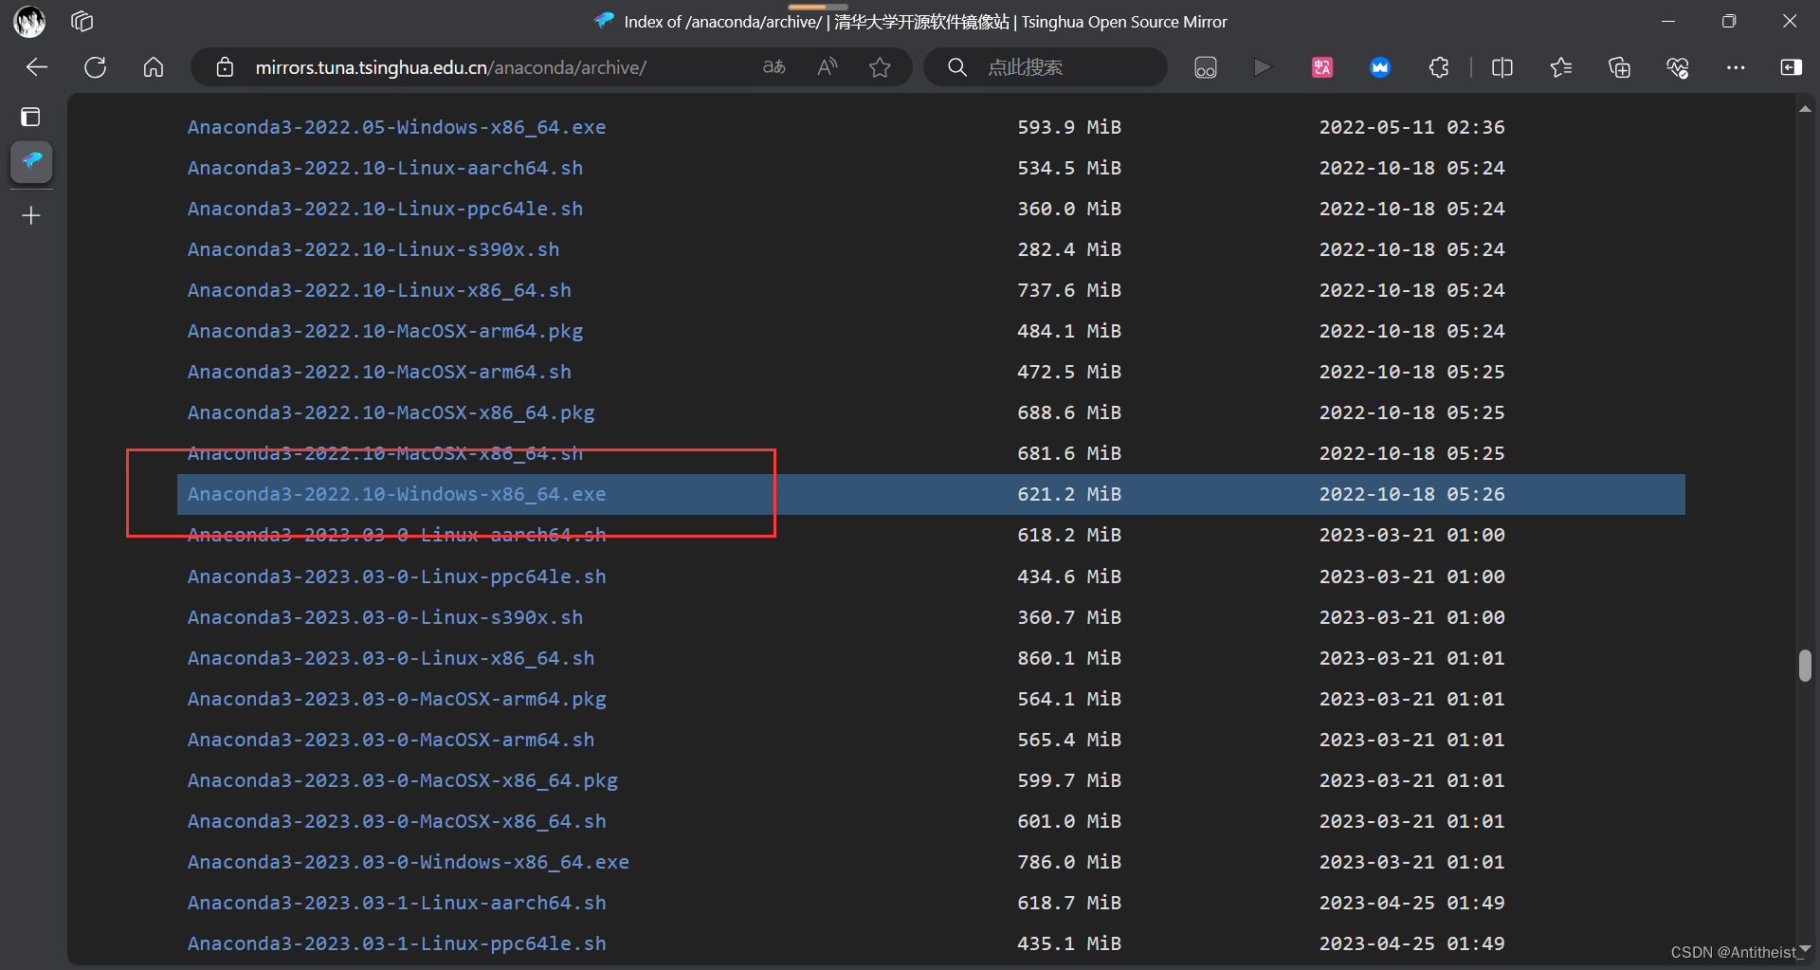Download Anaconda3-2023.03-0-MacOSX-arm64.pkg
Viewport: 1820px width, 970px height.
coord(396,699)
